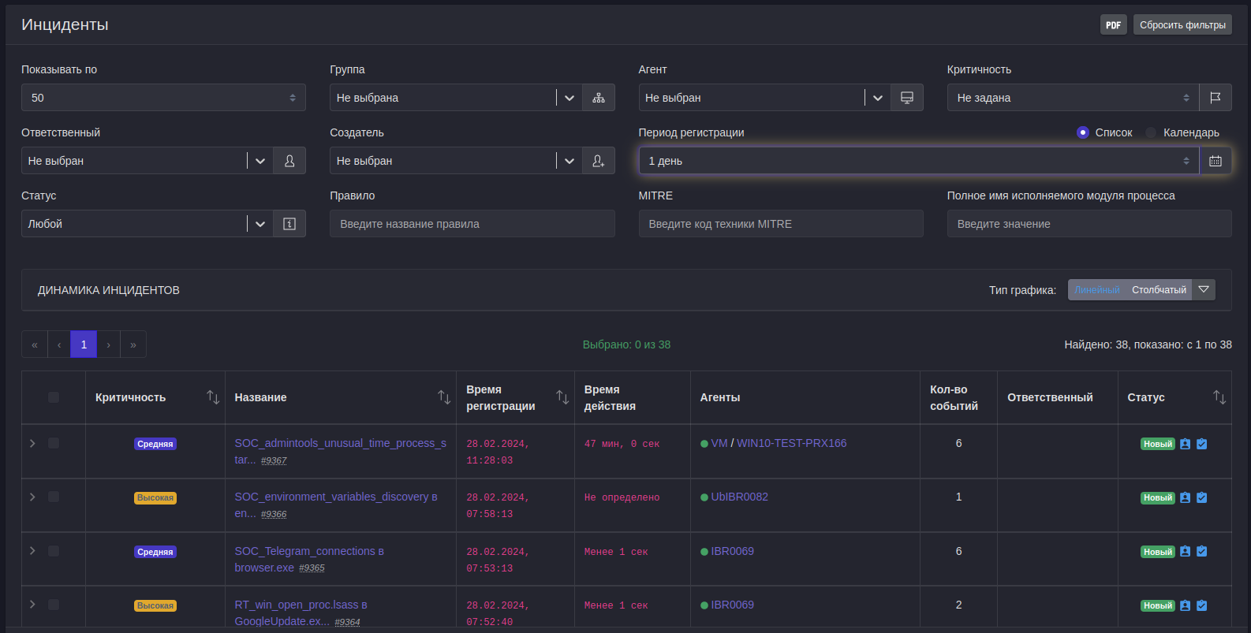This screenshot has height=633, width=1251.
Task: Click the status info icon beside Статус
Action: click(289, 224)
